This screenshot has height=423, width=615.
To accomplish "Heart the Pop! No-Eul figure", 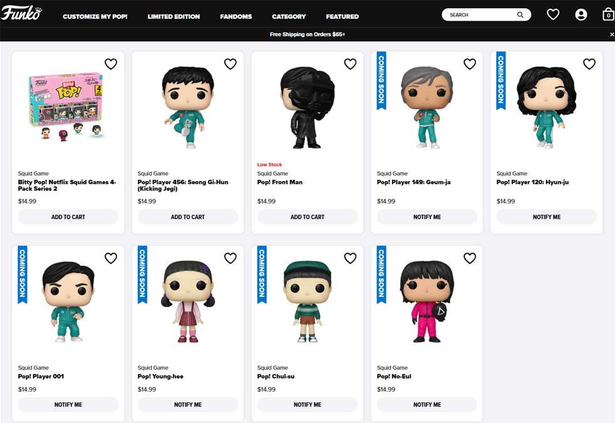I will 470,258.
